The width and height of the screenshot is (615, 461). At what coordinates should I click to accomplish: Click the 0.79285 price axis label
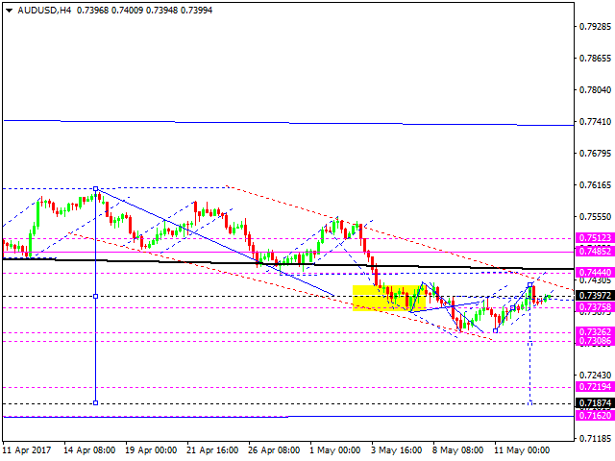[595, 26]
